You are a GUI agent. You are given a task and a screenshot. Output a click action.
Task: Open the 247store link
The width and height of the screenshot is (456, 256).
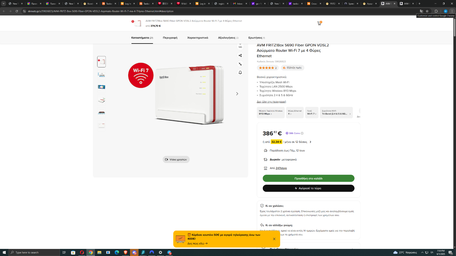281,168
